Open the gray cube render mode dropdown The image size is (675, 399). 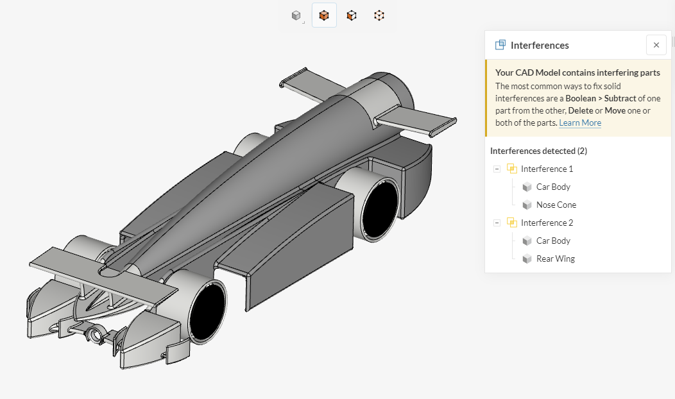tap(296, 16)
